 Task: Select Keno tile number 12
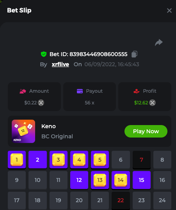point(79,180)
